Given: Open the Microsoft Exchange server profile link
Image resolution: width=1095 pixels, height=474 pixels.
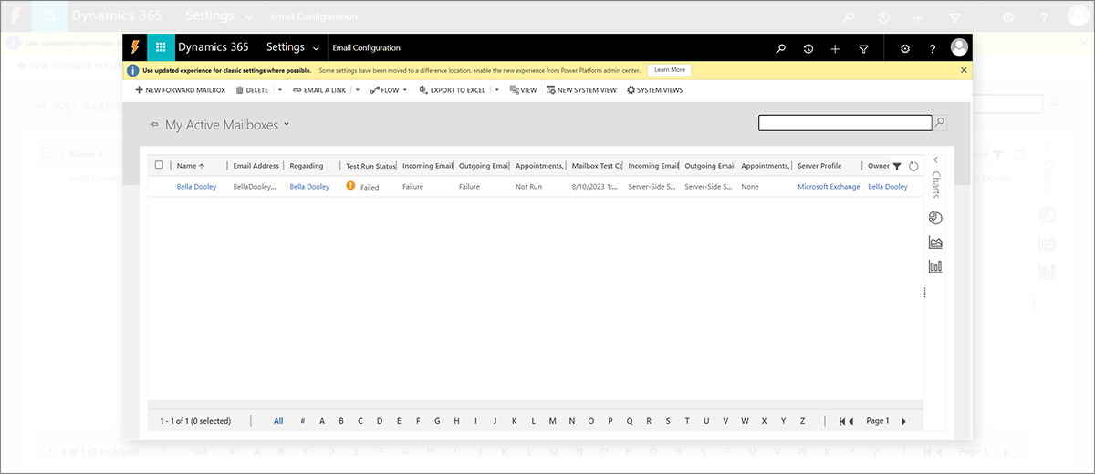Looking at the screenshot, I should click(829, 187).
